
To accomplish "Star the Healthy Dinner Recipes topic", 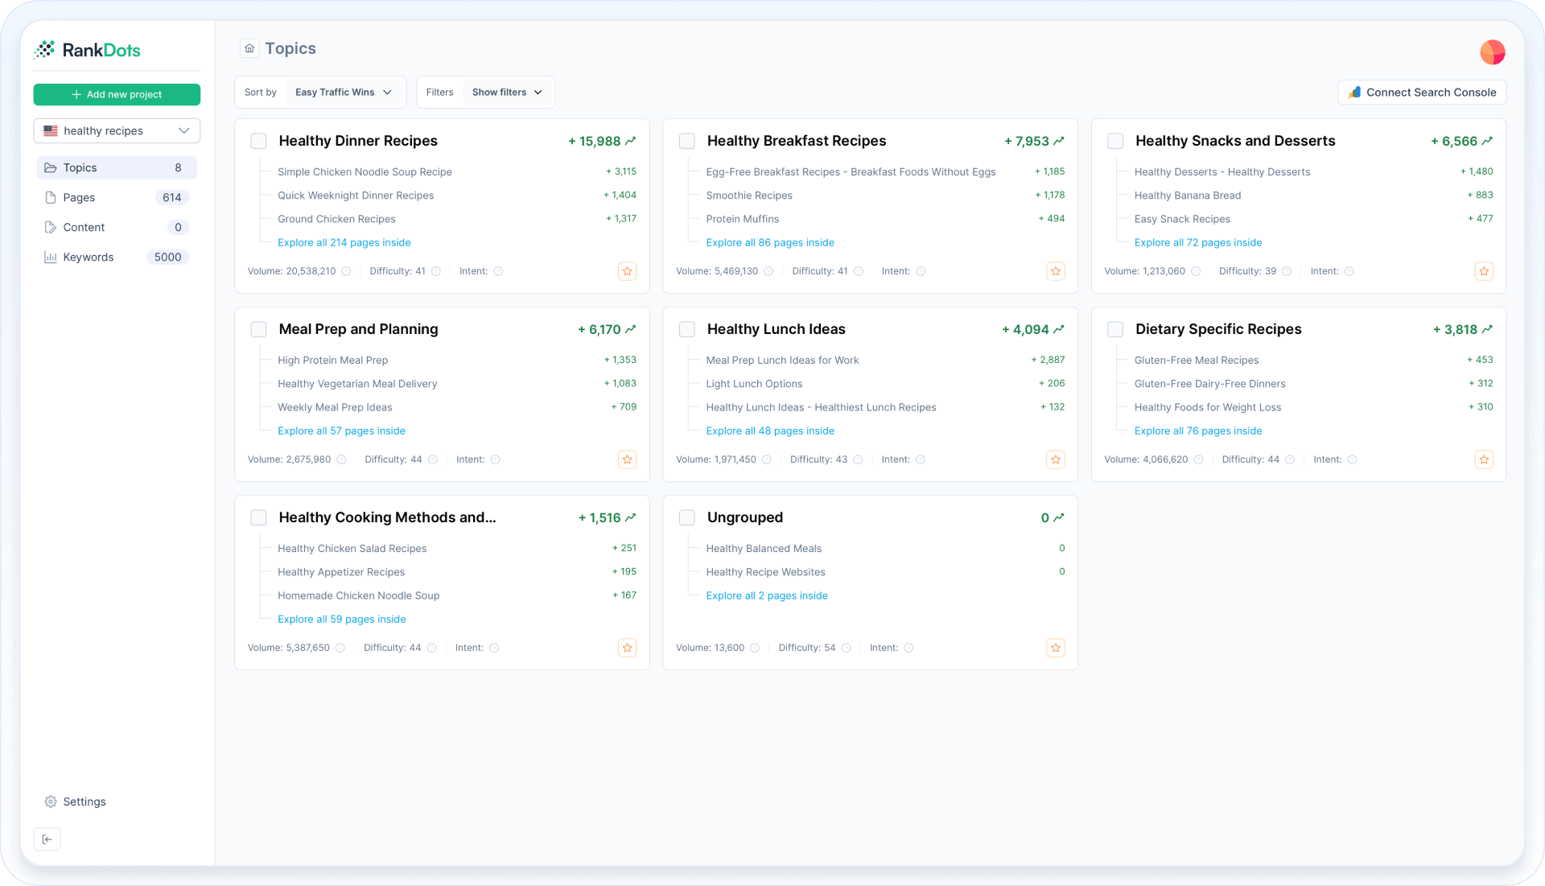I will 627,271.
